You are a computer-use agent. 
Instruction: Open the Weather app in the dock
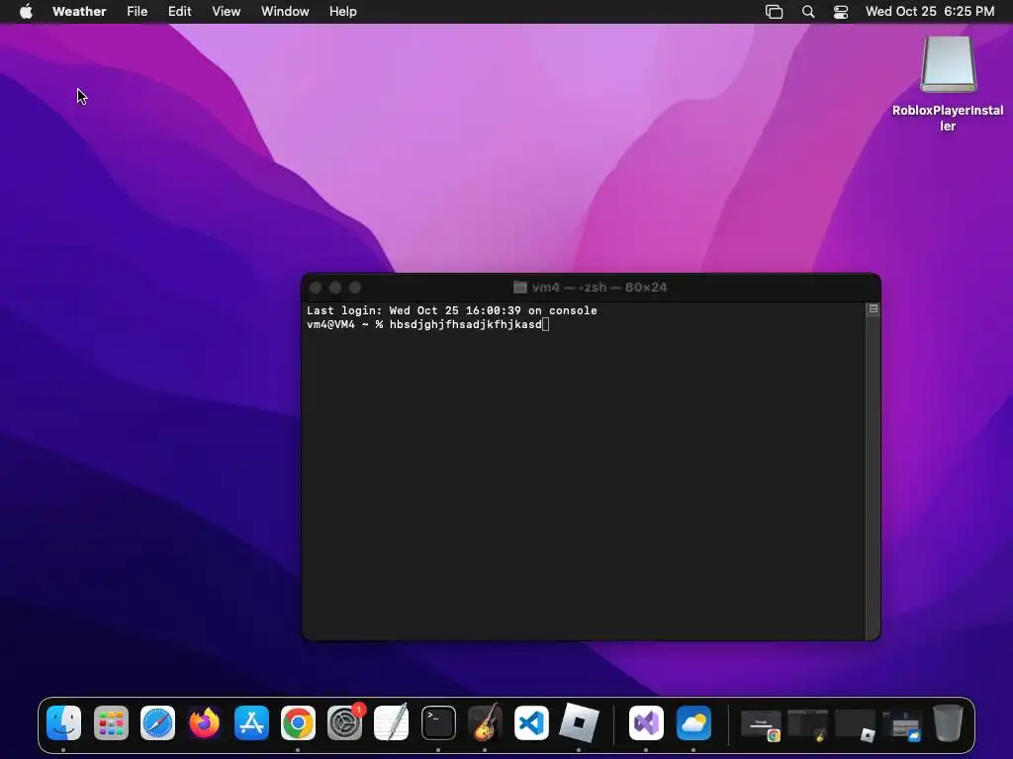(693, 722)
